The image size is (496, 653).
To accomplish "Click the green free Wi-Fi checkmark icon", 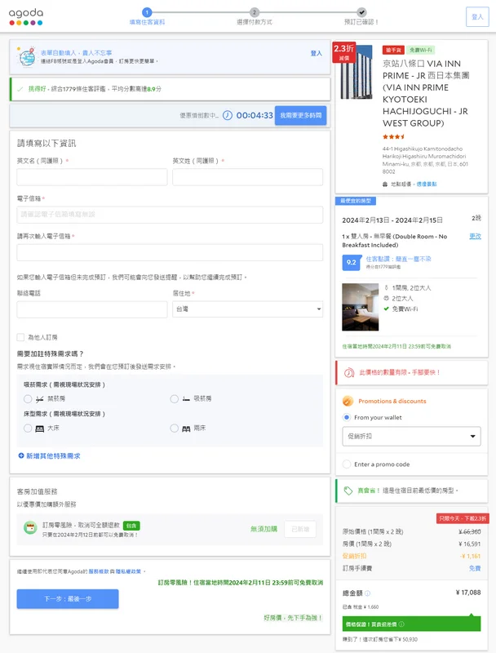I will pyautogui.click(x=386, y=309).
